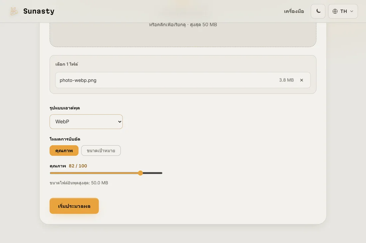Click the เลือก 1 ไฟล์ label
Image resolution: width=366 pixels, height=243 pixels.
[x=67, y=64]
